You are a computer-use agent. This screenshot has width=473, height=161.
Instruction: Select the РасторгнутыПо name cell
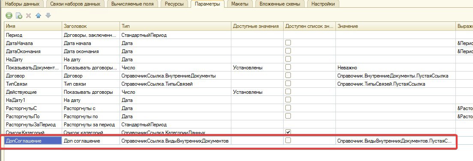coord(33,116)
